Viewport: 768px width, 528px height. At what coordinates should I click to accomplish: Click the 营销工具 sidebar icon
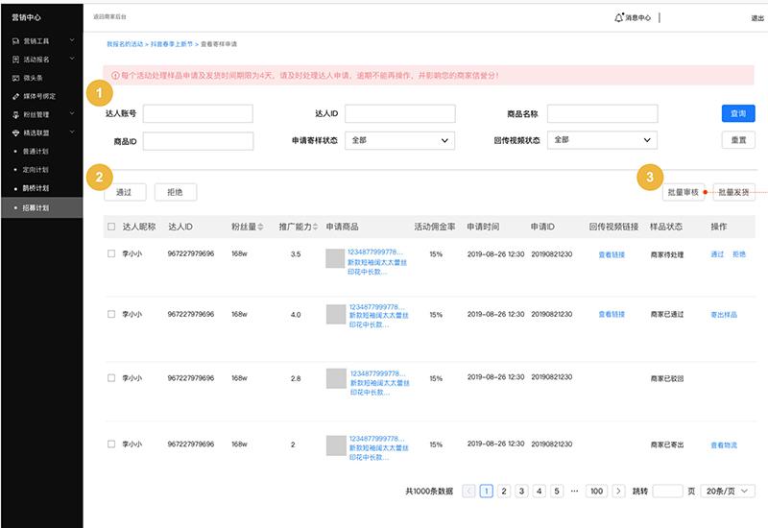(x=15, y=40)
